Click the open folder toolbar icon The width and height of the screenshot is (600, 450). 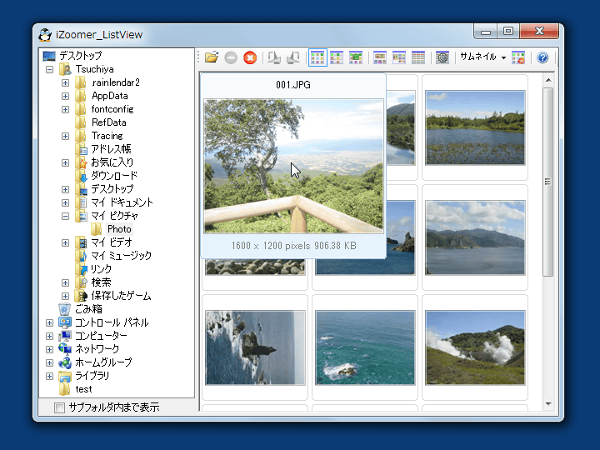(x=212, y=57)
